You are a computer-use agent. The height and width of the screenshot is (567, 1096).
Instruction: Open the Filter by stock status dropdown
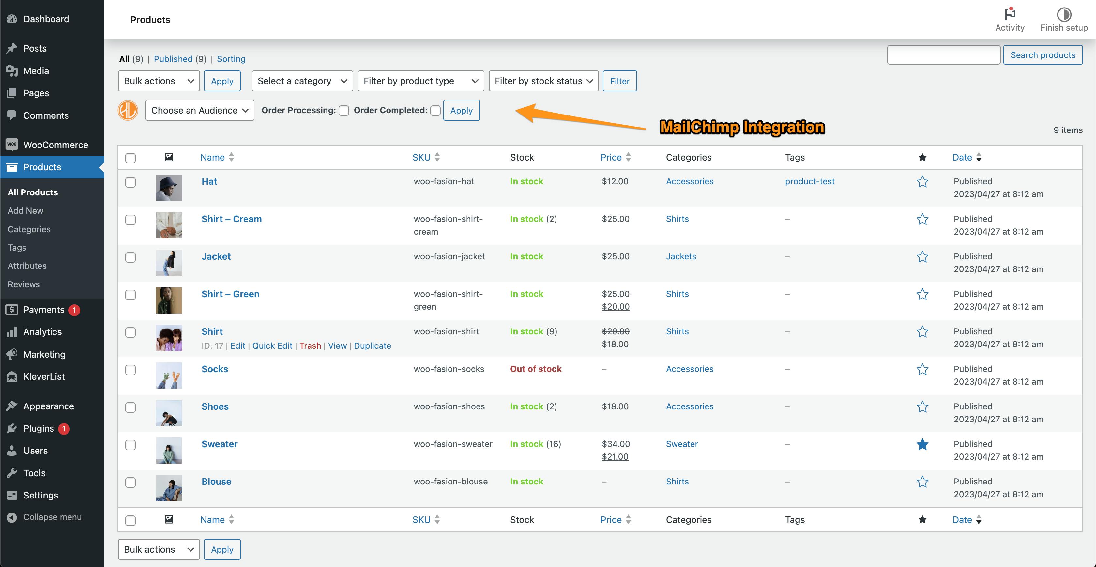point(544,81)
